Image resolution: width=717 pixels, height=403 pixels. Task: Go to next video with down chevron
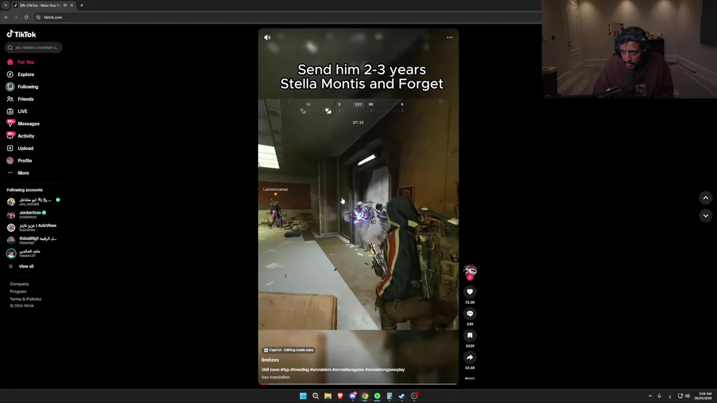pyautogui.click(x=706, y=215)
